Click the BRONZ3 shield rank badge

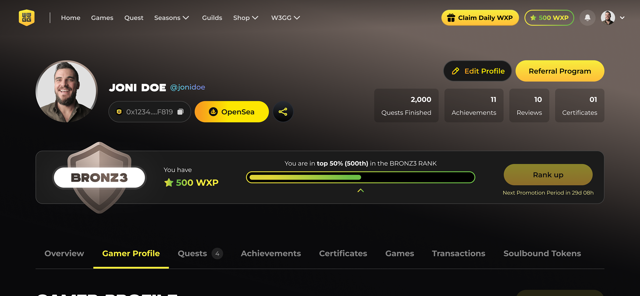point(99,178)
